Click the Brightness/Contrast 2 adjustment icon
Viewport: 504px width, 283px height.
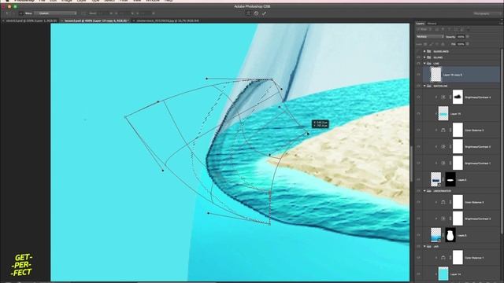[443, 147]
